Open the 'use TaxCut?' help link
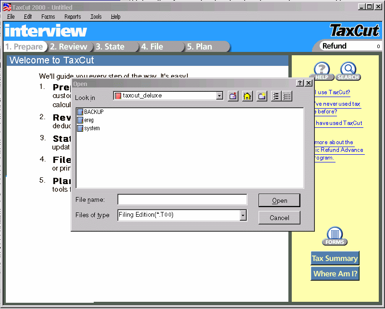Image resolution: width=385 pixels, height=309 pixels. [333, 92]
